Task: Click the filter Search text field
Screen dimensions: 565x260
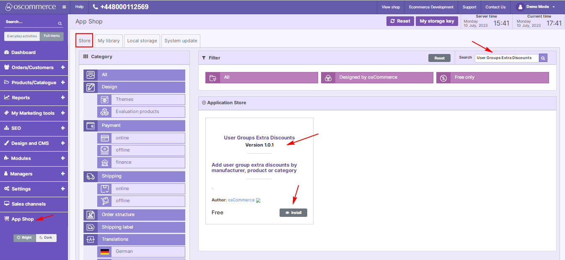Action: click(507, 58)
